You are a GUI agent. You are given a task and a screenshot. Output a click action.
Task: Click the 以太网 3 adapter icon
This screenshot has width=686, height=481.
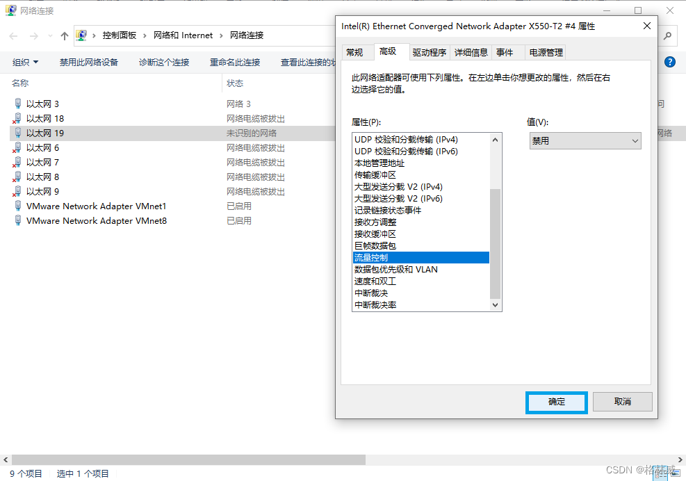coord(17,104)
